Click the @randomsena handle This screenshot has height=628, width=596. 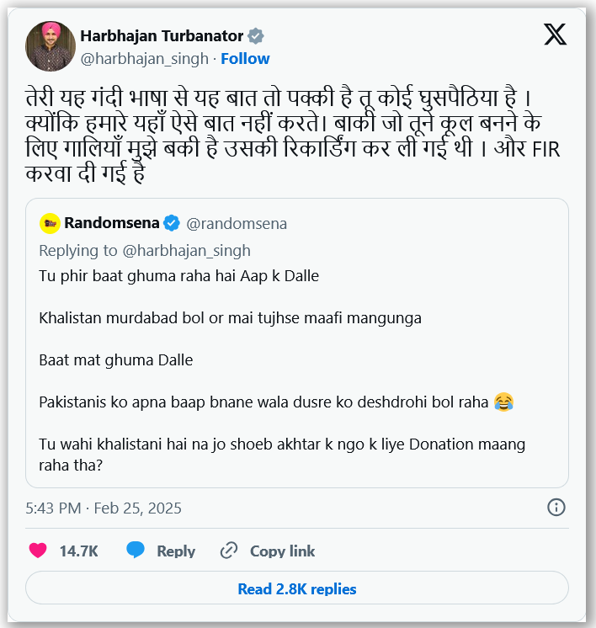[x=237, y=223]
